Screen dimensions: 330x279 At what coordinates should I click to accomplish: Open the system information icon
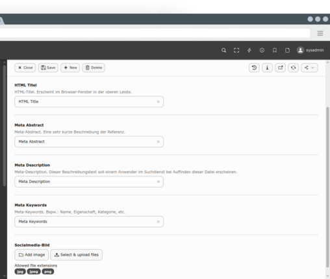pyautogui.click(x=262, y=51)
